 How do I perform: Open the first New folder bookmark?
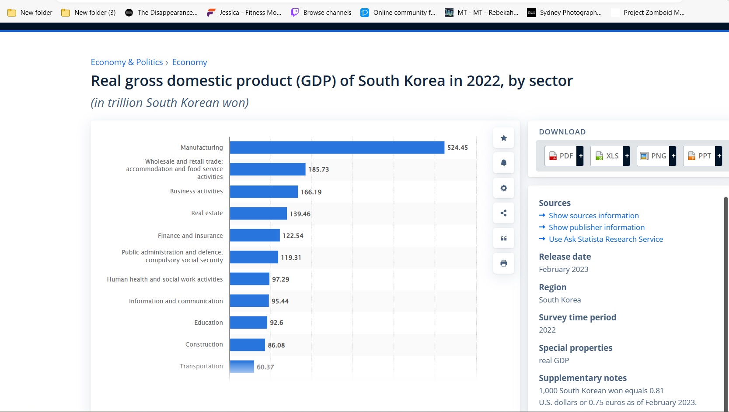pyautogui.click(x=30, y=13)
